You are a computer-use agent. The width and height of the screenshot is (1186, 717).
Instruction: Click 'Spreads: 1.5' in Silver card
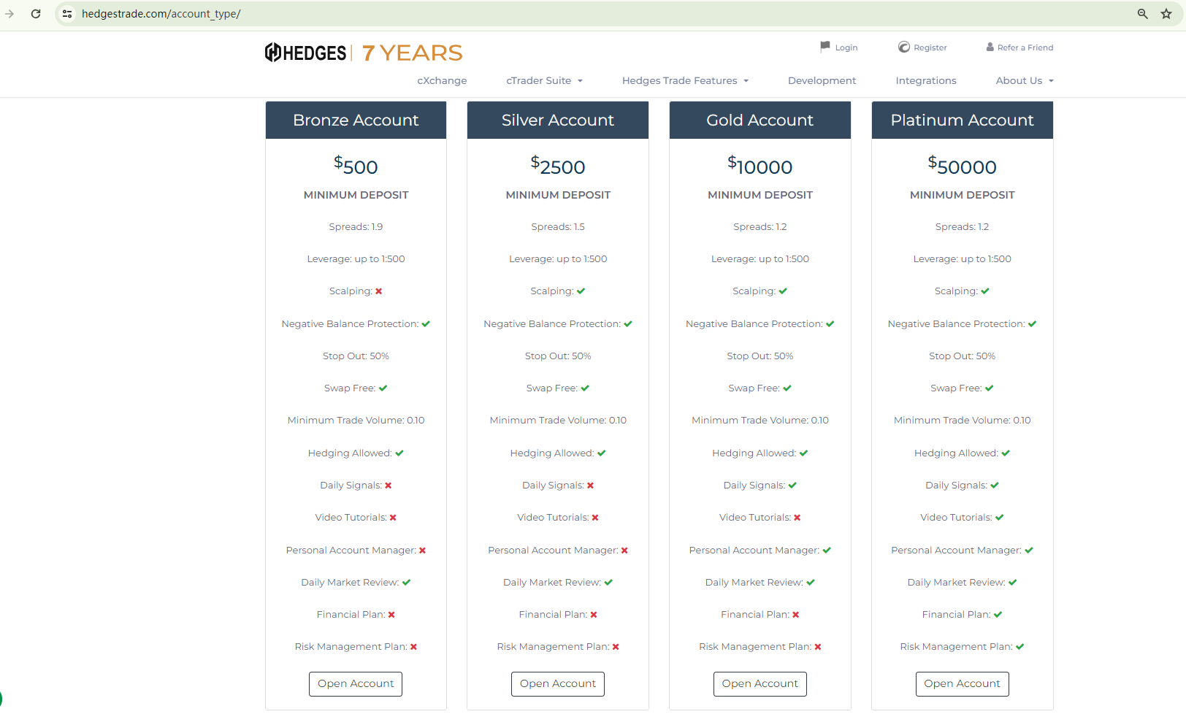coord(558,227)
